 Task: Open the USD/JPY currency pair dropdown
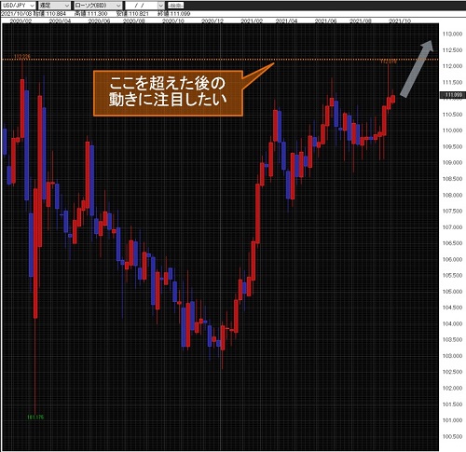click(x=19, y=6)
